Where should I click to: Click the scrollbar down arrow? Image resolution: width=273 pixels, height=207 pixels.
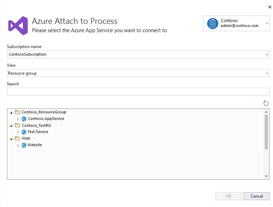coord(266,176)
